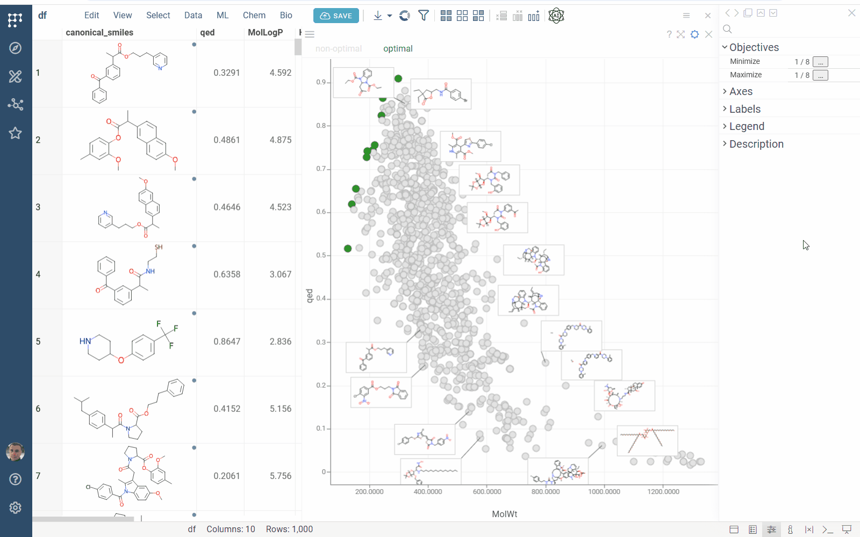Click the SAVE button

click(x=336, y=16)
